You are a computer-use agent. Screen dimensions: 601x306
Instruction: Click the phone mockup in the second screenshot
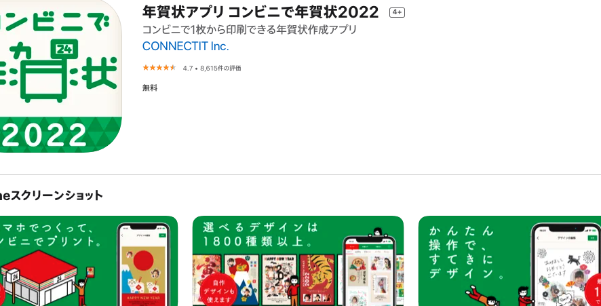coord(369,271)
